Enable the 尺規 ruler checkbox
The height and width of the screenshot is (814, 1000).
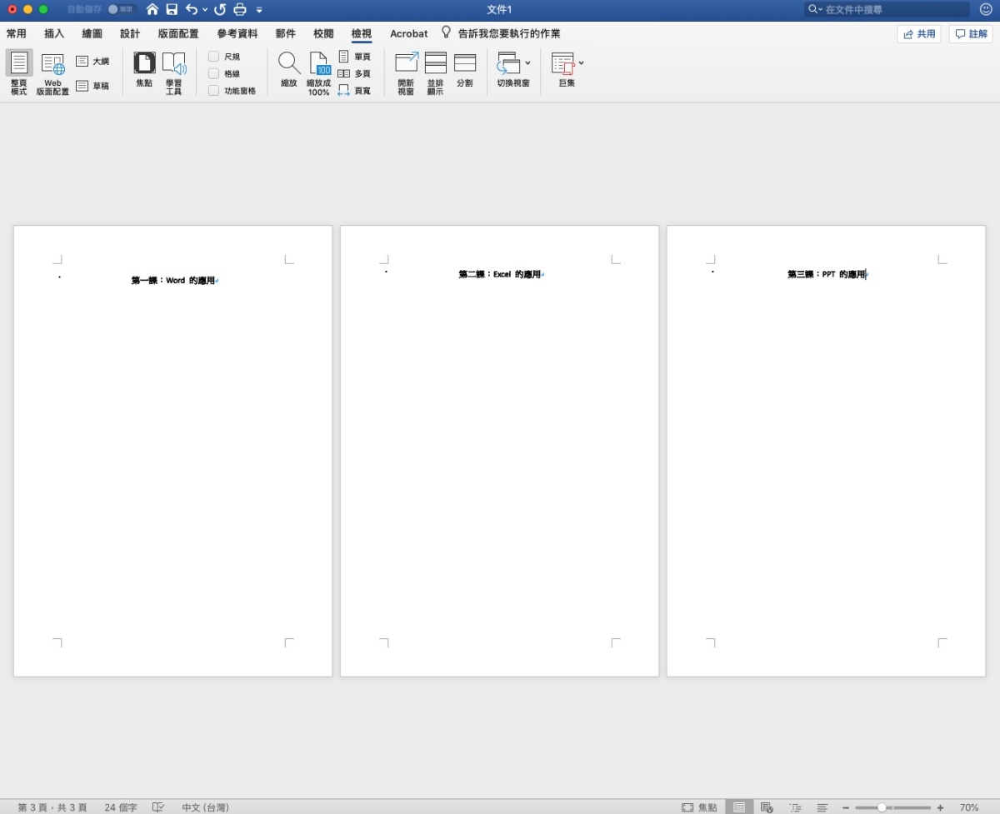(x=214, y=57)
